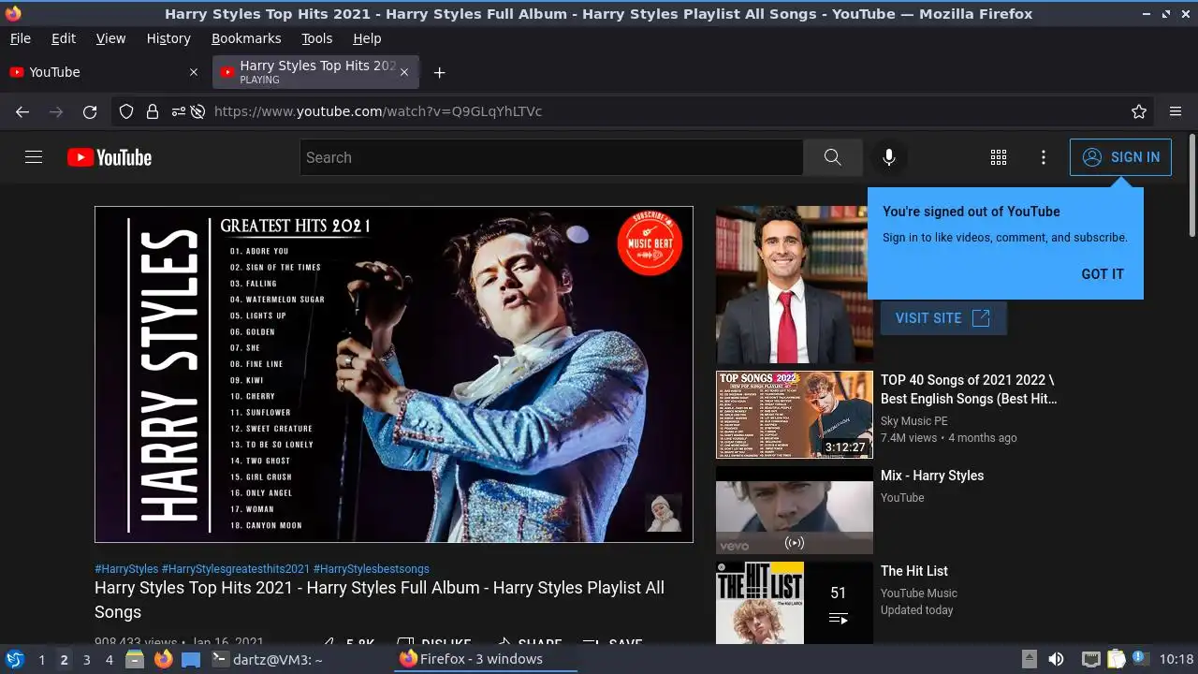Viewport: 1198px width, 674px height.
Task: Click the VISIT SITE ad button
Action: point(943,318)
